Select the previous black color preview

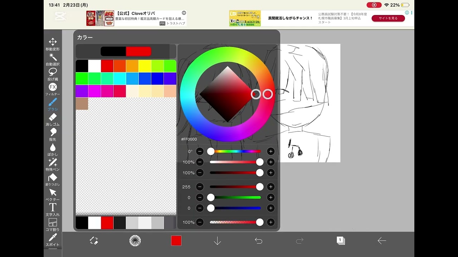[x=113, y=51]
